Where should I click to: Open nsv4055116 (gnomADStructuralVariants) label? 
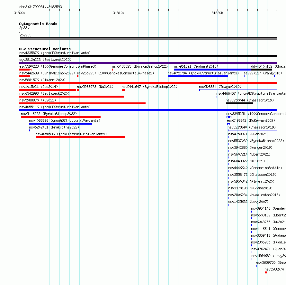pyautogui.click(x=55, y=107)
